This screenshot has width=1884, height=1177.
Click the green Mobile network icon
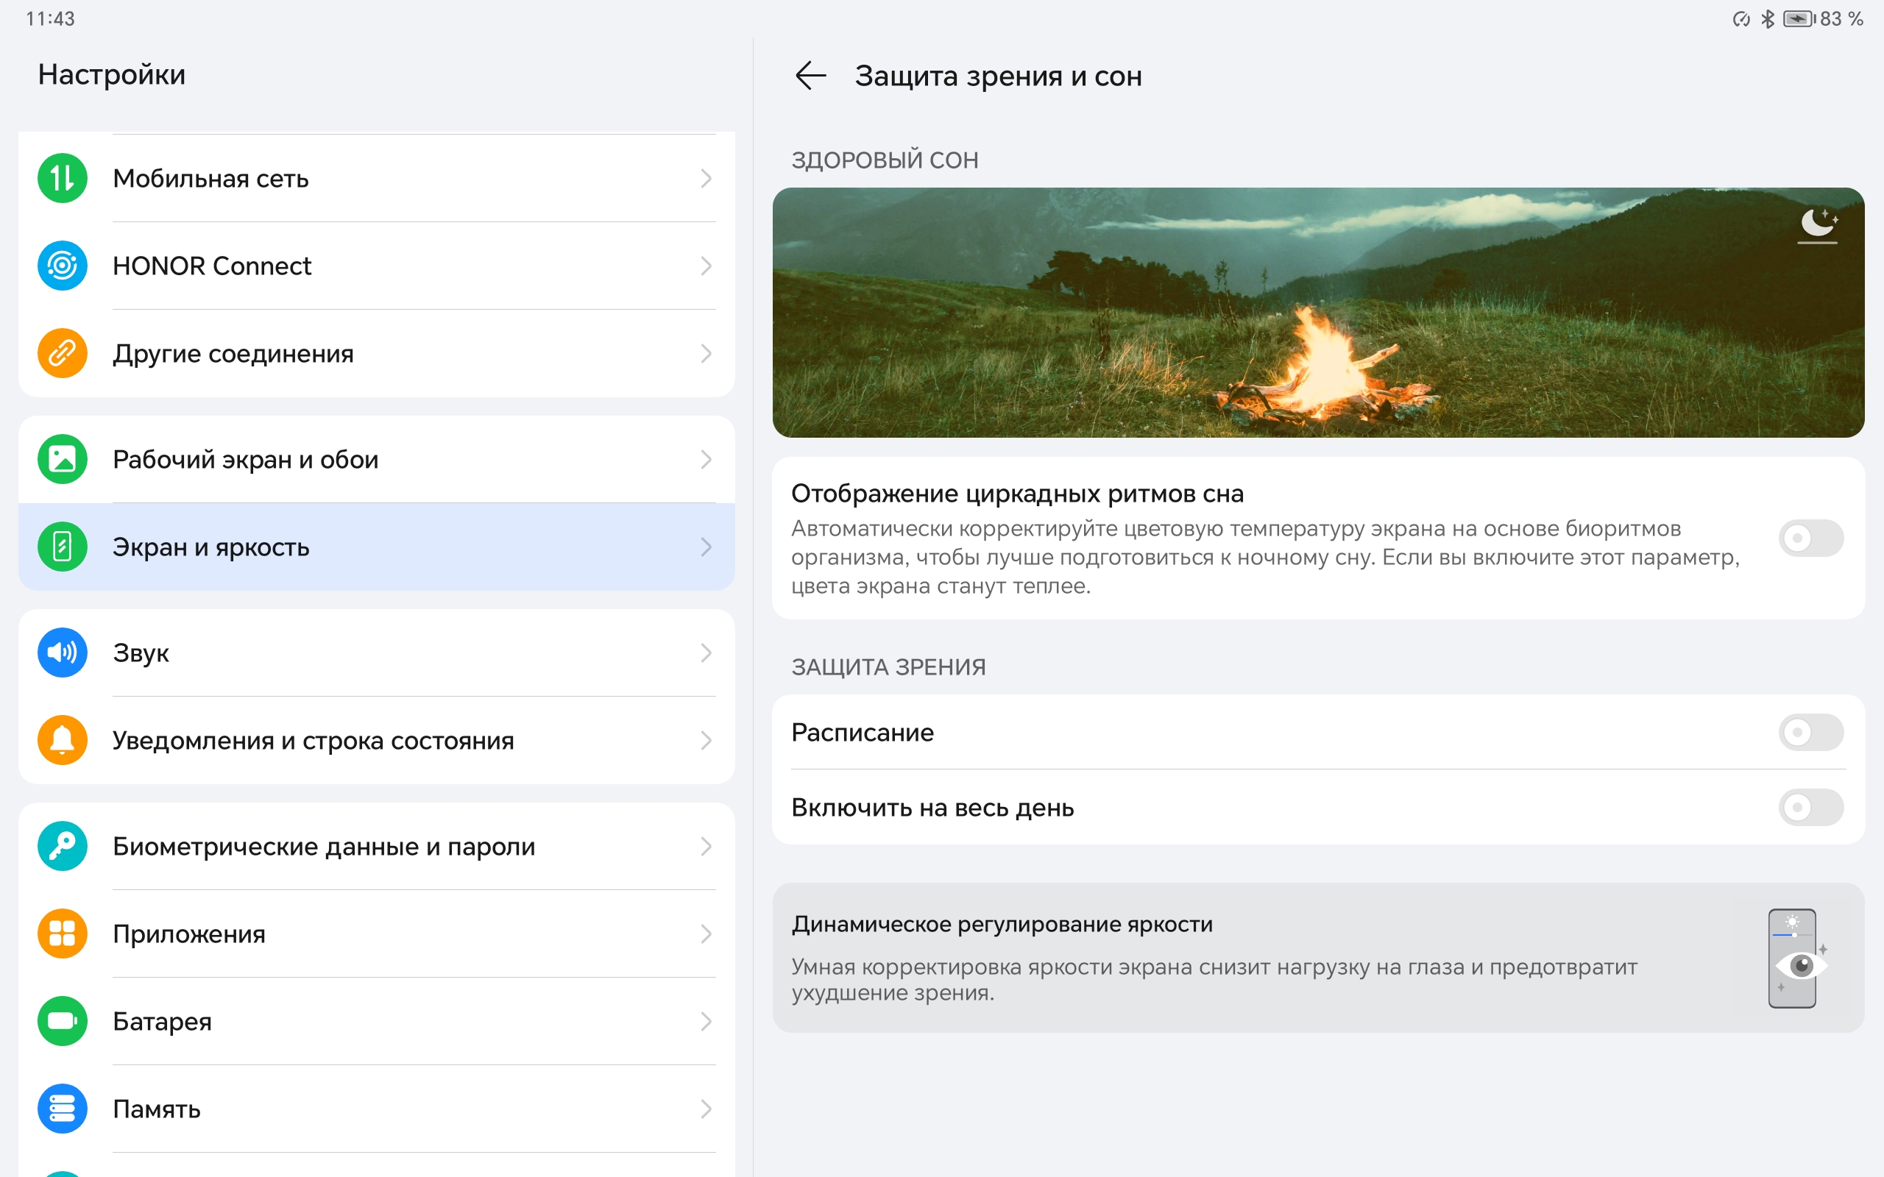tap(63, 178)
